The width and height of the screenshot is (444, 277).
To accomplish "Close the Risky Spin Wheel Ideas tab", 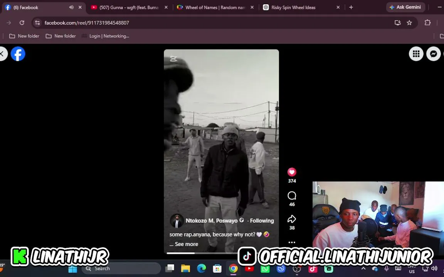I will pos(338,7).
